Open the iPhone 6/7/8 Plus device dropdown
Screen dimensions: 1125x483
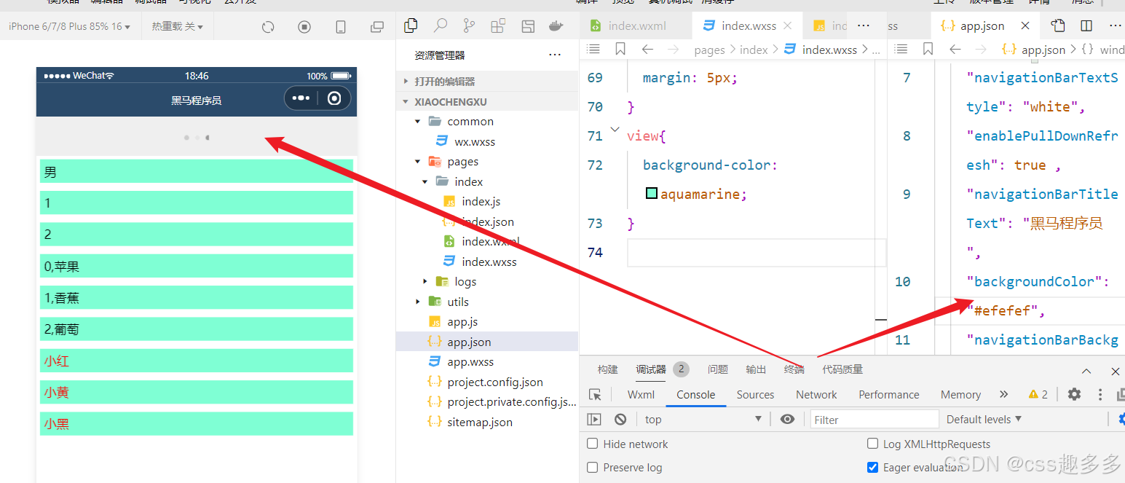[x=69, y=27]
